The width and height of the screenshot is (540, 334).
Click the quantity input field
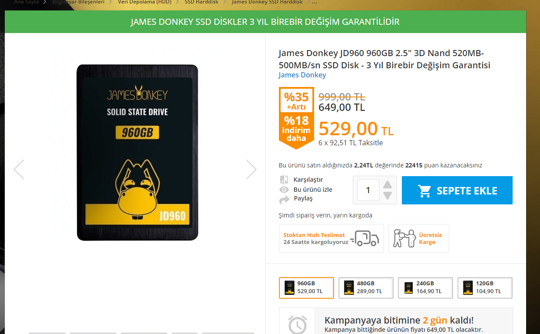click(x=368, y=190)
